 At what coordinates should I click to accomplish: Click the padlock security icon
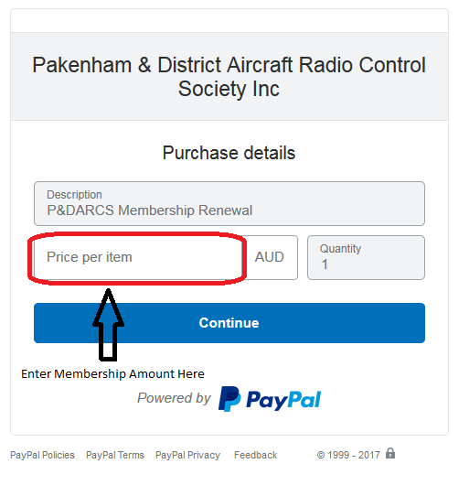point(390,453)
